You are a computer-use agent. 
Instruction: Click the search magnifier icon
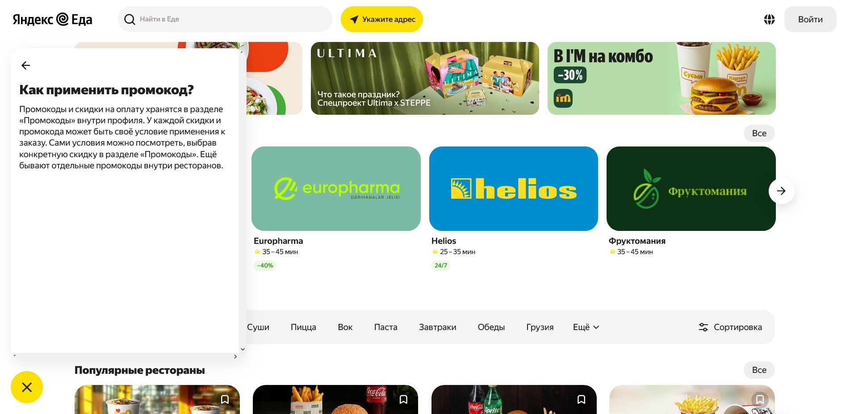pyautogui.click(x=130, y=19)
